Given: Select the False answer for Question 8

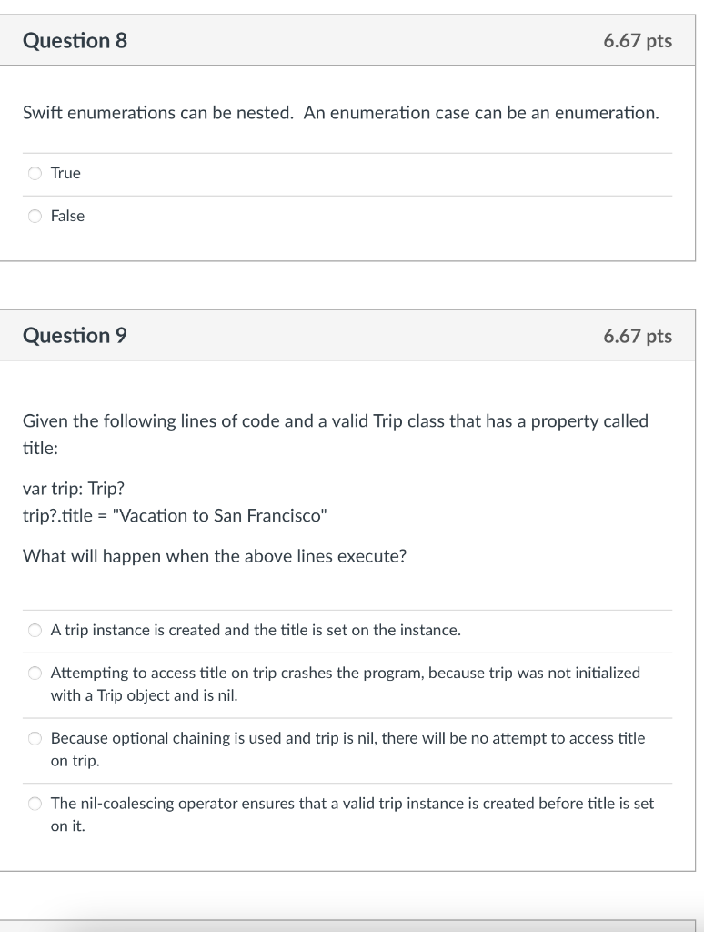Looking at the screenshot, I should tap(35, 216).
